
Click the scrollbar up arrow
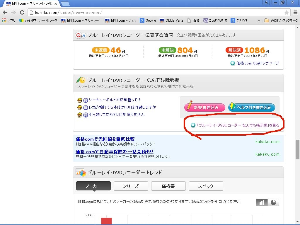click(x=298, y=28)
